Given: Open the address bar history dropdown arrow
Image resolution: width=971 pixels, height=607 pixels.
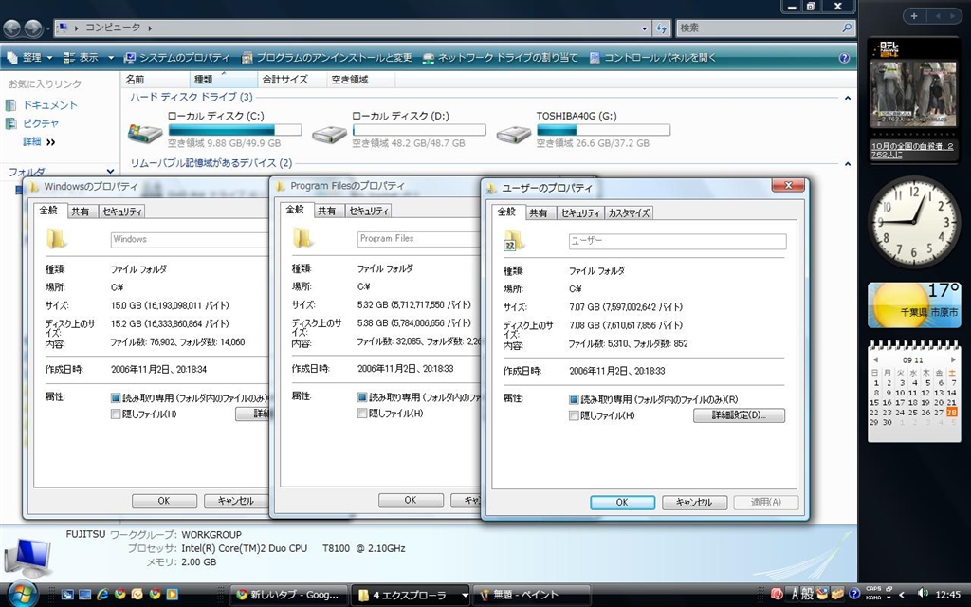Looking at the screenshot, I should pos(644,28).
